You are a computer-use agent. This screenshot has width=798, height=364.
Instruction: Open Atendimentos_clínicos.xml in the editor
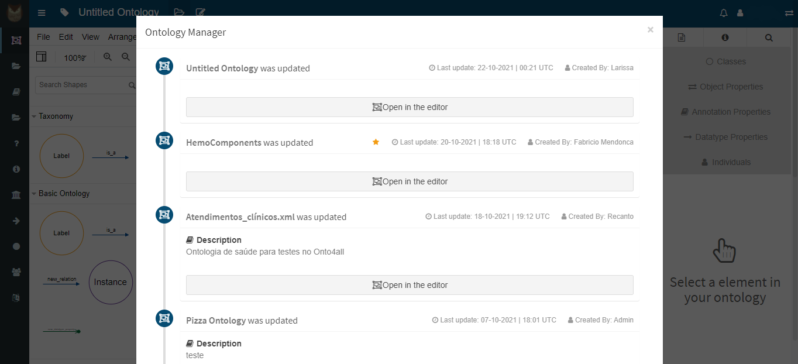410,285
